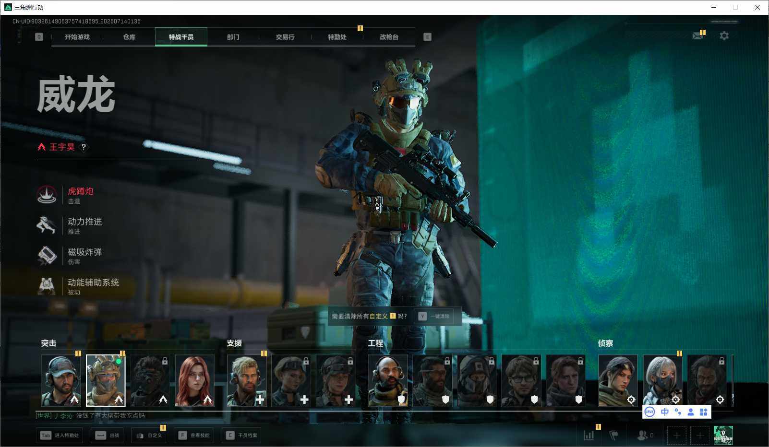Click the 查看技能 button
The width and height of the screenshot is (769, 447).
194,435
